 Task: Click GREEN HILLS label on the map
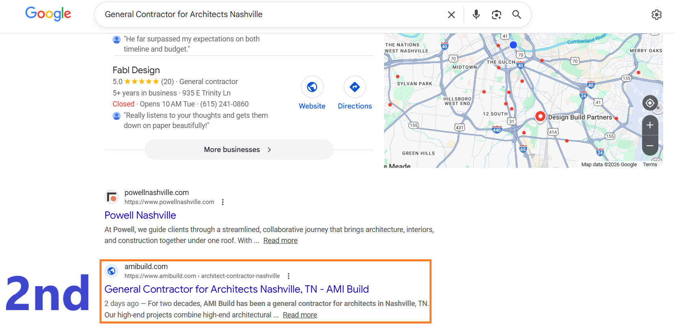(419, 153)
